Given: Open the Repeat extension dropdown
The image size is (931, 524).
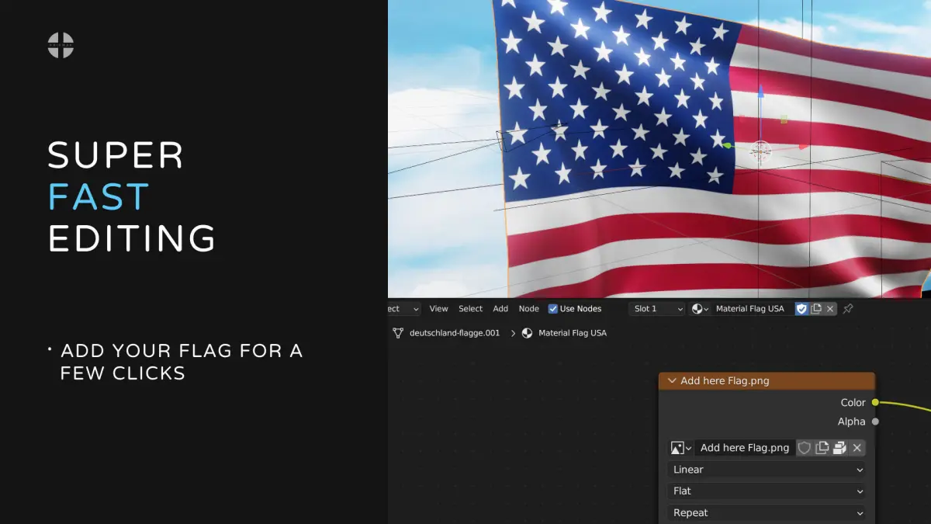Looking at the screenshot, I should [x=767, y=513].
